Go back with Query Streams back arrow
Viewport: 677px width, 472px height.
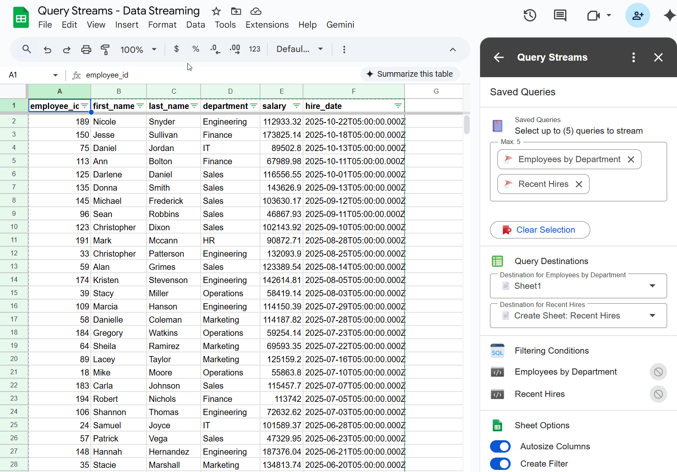pos(499,57)
